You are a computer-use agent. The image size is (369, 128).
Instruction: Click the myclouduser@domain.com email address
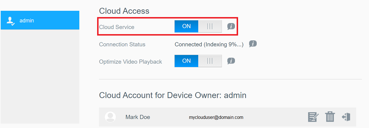[x=216, y=117]
